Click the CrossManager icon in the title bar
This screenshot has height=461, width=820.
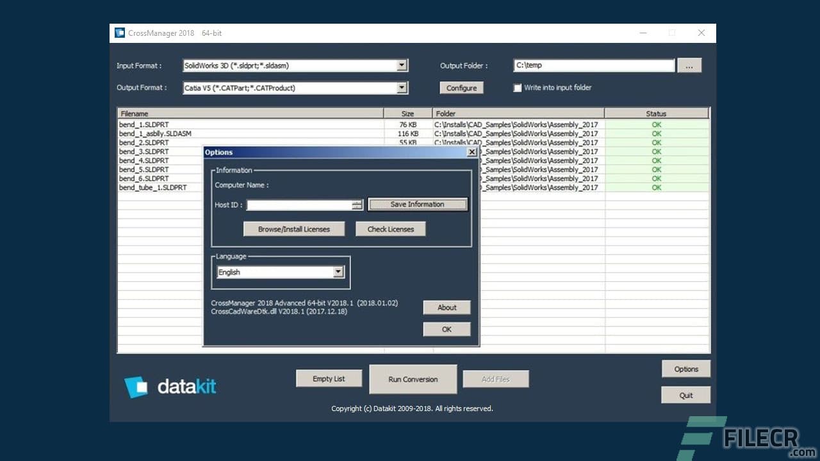[x=119, y=32]
